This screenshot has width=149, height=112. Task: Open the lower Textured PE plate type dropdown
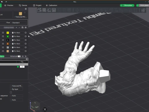coord(16,86)
